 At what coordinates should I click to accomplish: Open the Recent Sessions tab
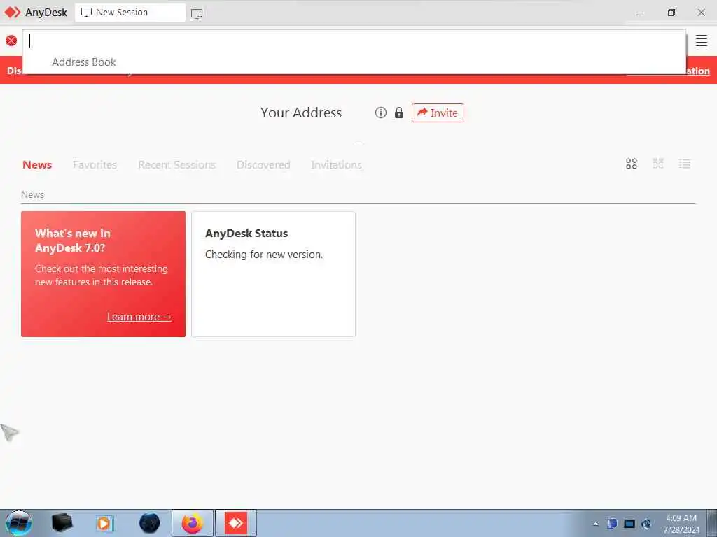coord(176,165)
